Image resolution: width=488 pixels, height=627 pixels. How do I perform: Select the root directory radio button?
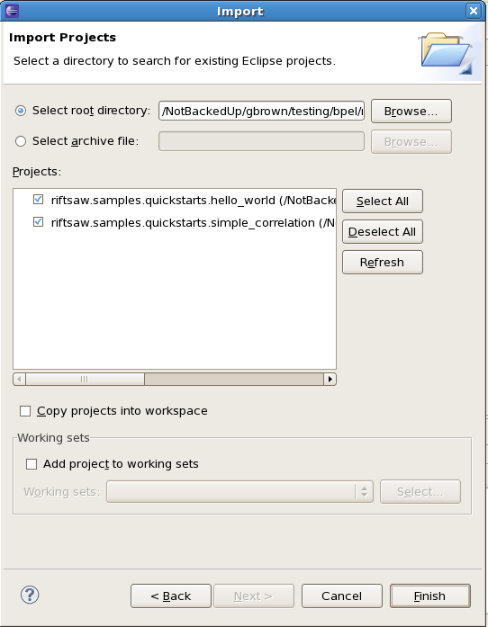pos(21,111)
